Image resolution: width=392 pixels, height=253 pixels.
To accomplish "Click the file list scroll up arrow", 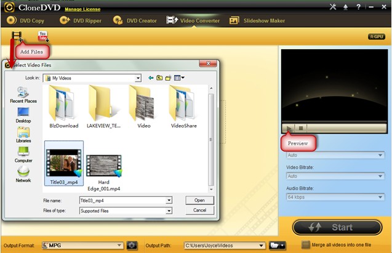I will [x=211, y=88].
